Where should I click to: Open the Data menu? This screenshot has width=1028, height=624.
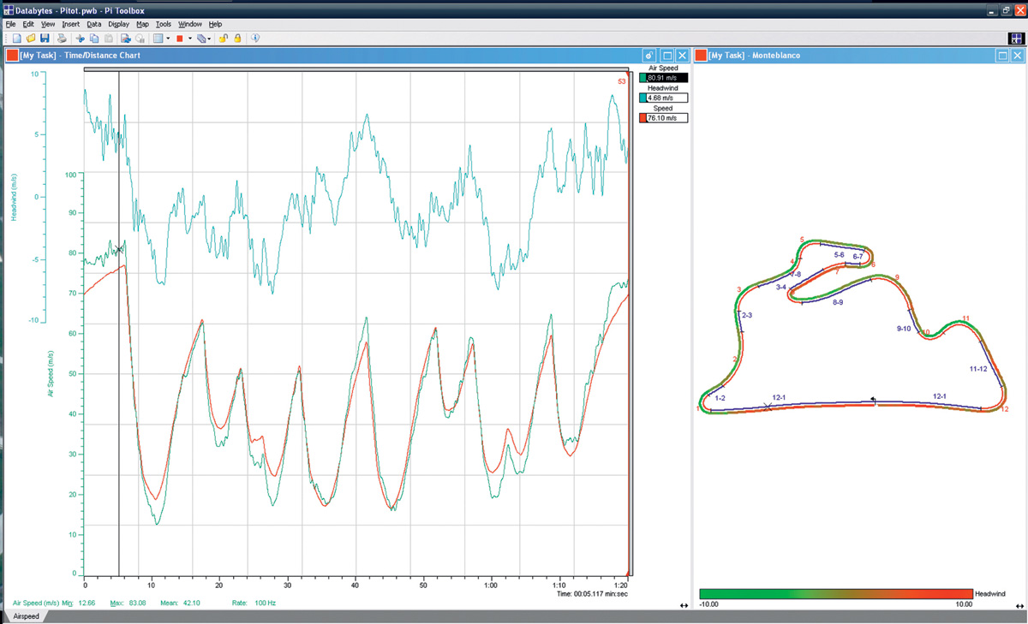pos(93,24)
